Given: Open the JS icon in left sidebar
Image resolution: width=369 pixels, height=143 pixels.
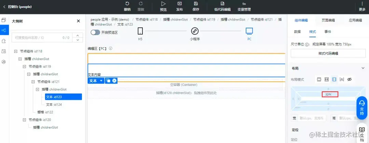Looking at the screenshot, I should pyautogui.click(x=3, y=62).
